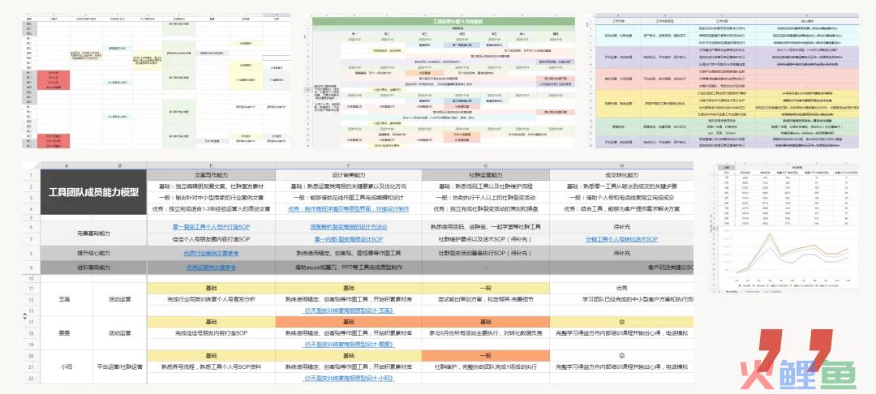Open link 优质行业案例文章参考
The image size is (876, 394).
tap(211, 254)
